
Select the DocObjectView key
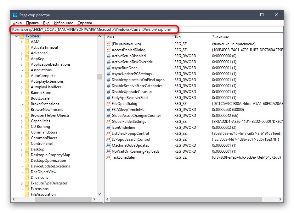pos(43,172)
